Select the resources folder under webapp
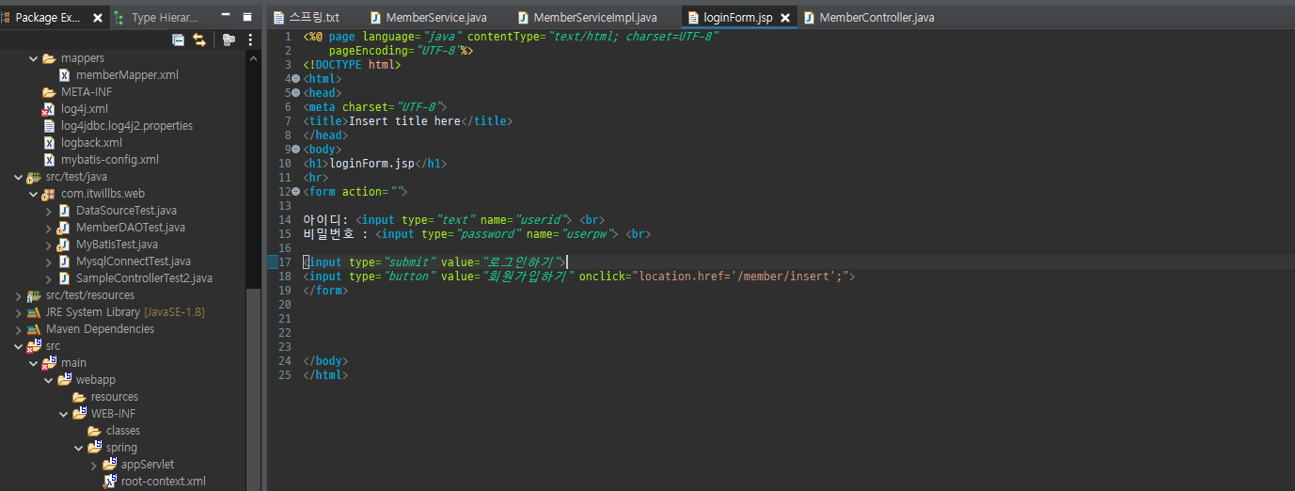The height and width of the screenshot is (491, 1295). click(x=115, y=397)
